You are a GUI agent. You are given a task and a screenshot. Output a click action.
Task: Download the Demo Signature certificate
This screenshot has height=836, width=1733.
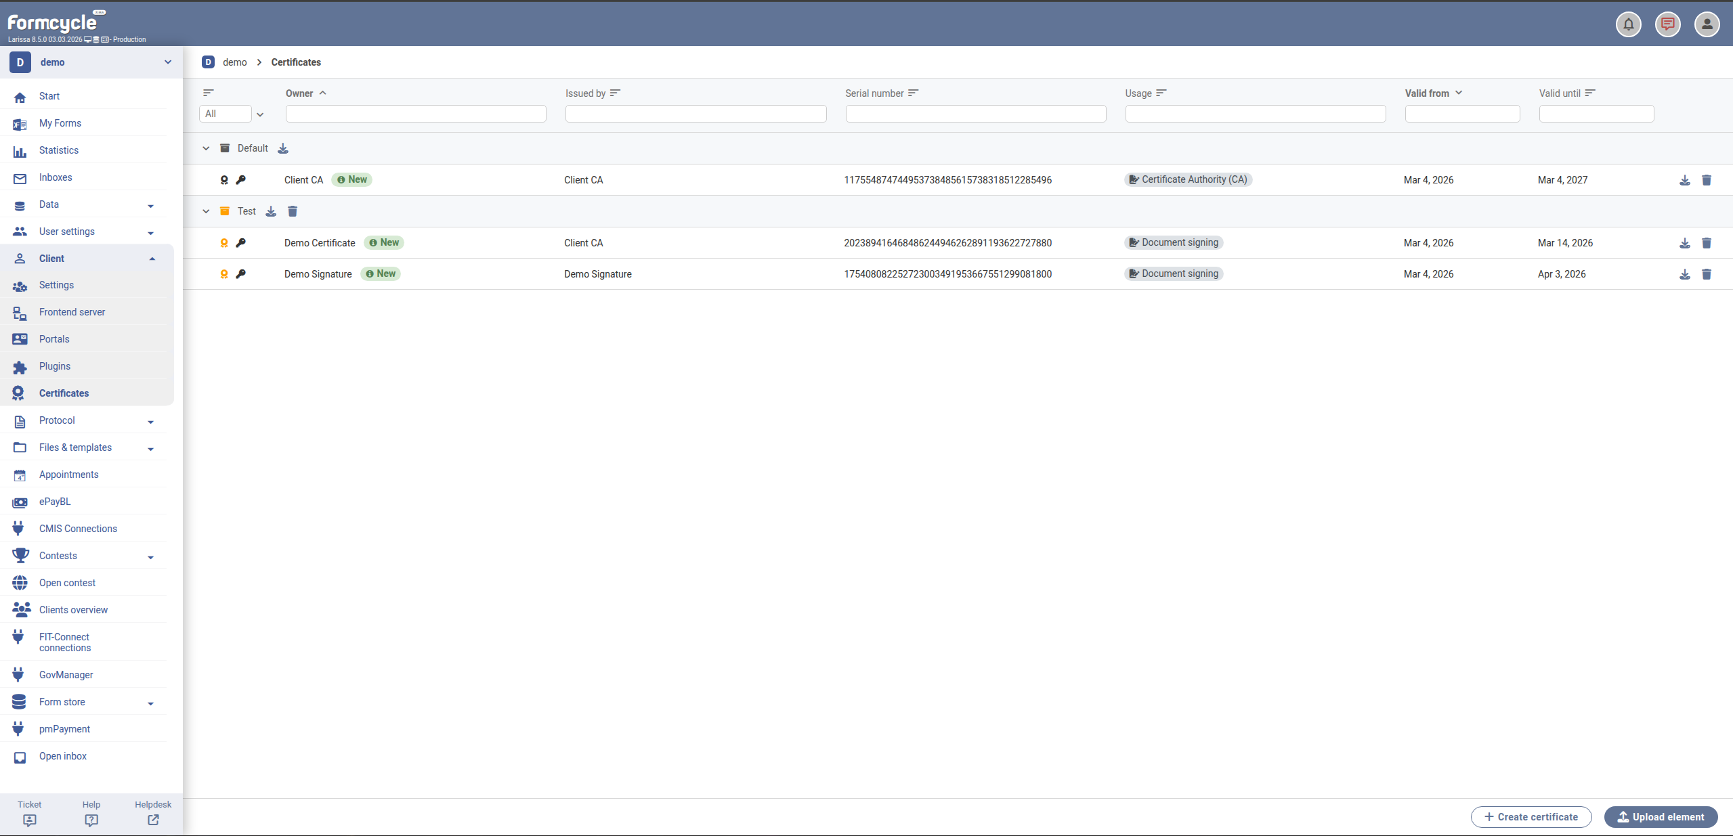pos(1684,274)
